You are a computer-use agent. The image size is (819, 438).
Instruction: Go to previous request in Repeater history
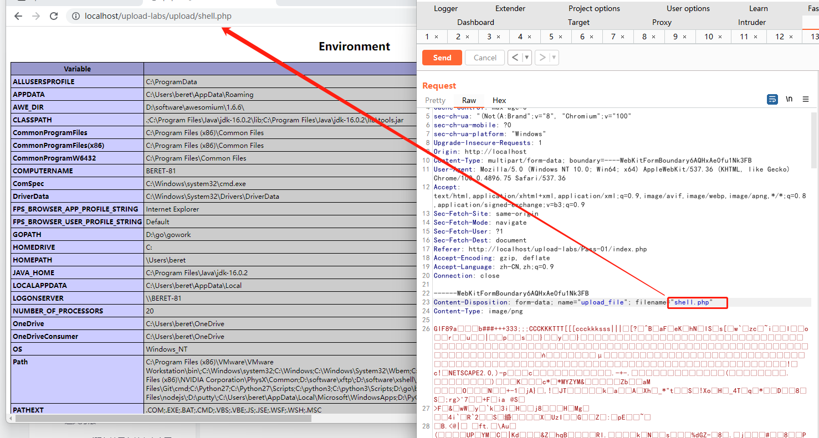point(515,58)
